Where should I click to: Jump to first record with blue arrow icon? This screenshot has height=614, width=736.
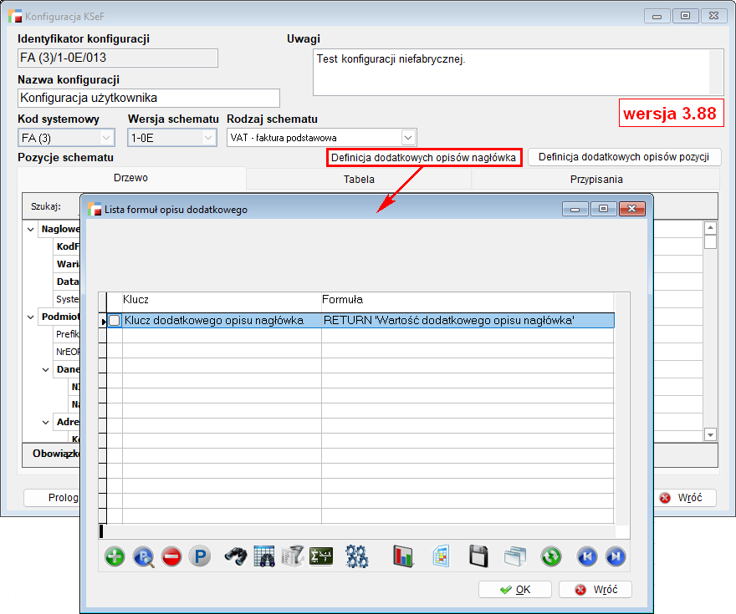point(586,557)
